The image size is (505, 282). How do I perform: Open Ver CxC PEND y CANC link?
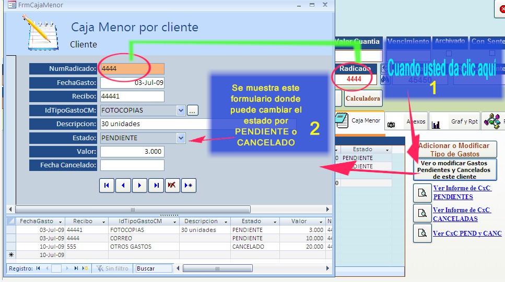[467, 234]
